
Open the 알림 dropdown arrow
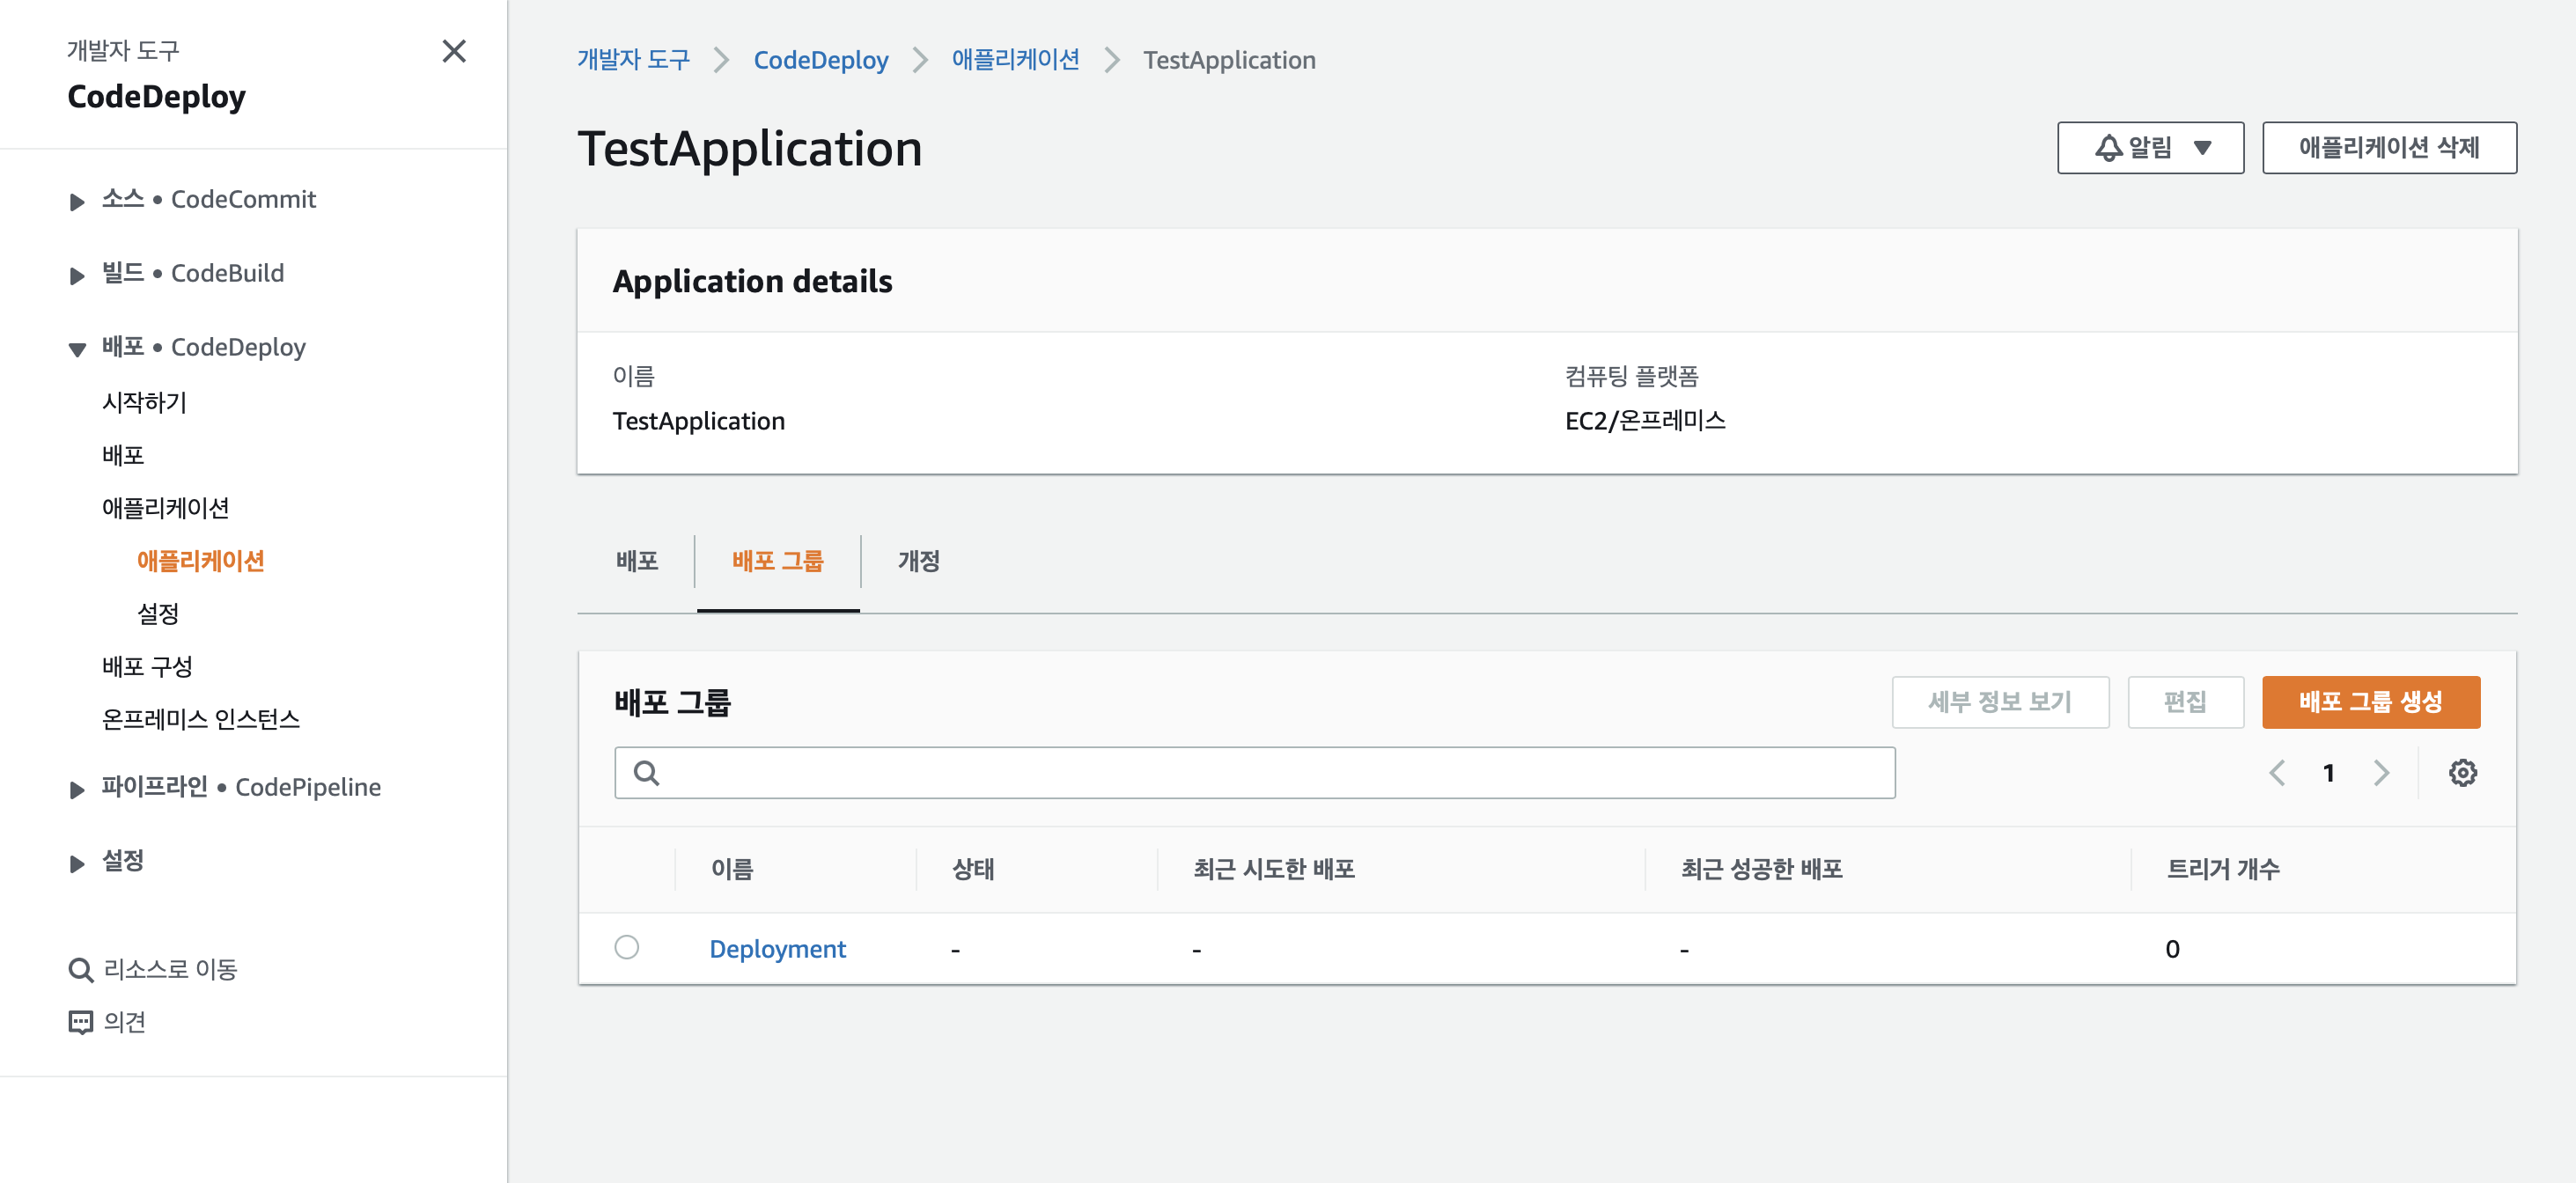point(2203,148)
